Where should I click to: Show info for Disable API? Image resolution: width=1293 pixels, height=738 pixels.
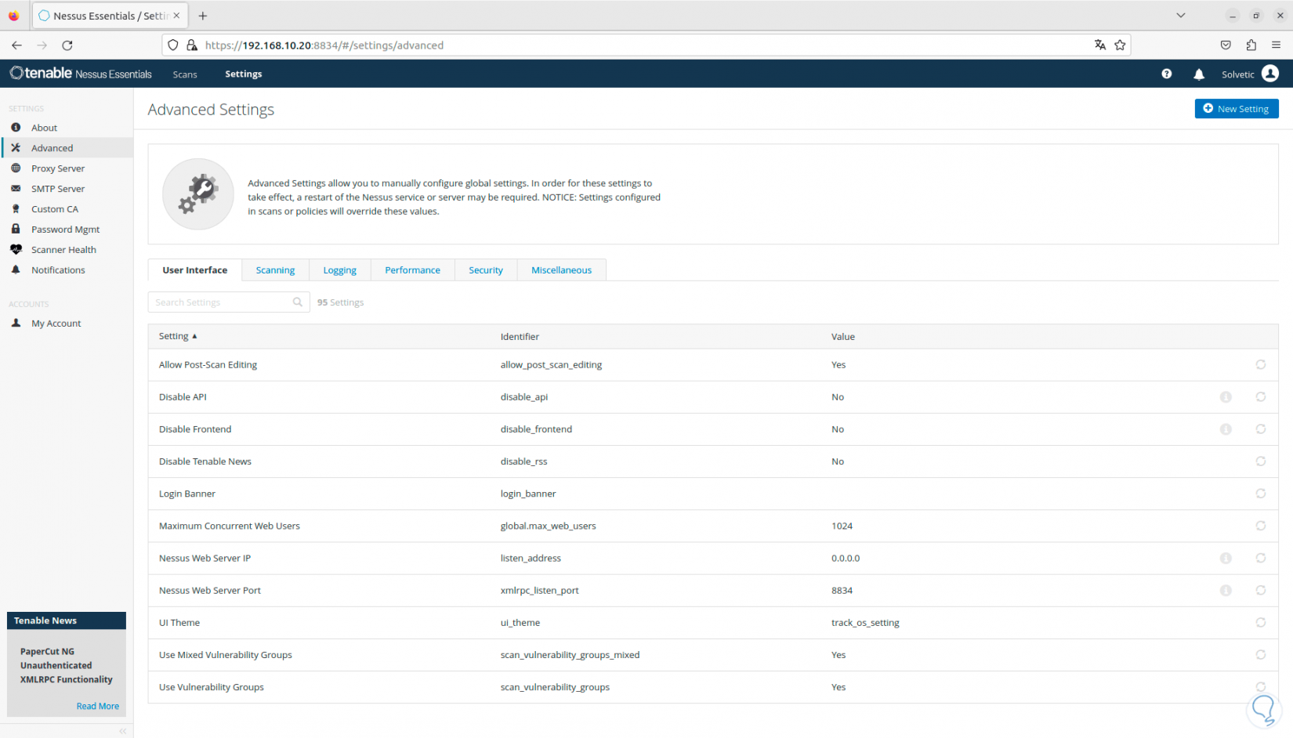pos(1226,397)
